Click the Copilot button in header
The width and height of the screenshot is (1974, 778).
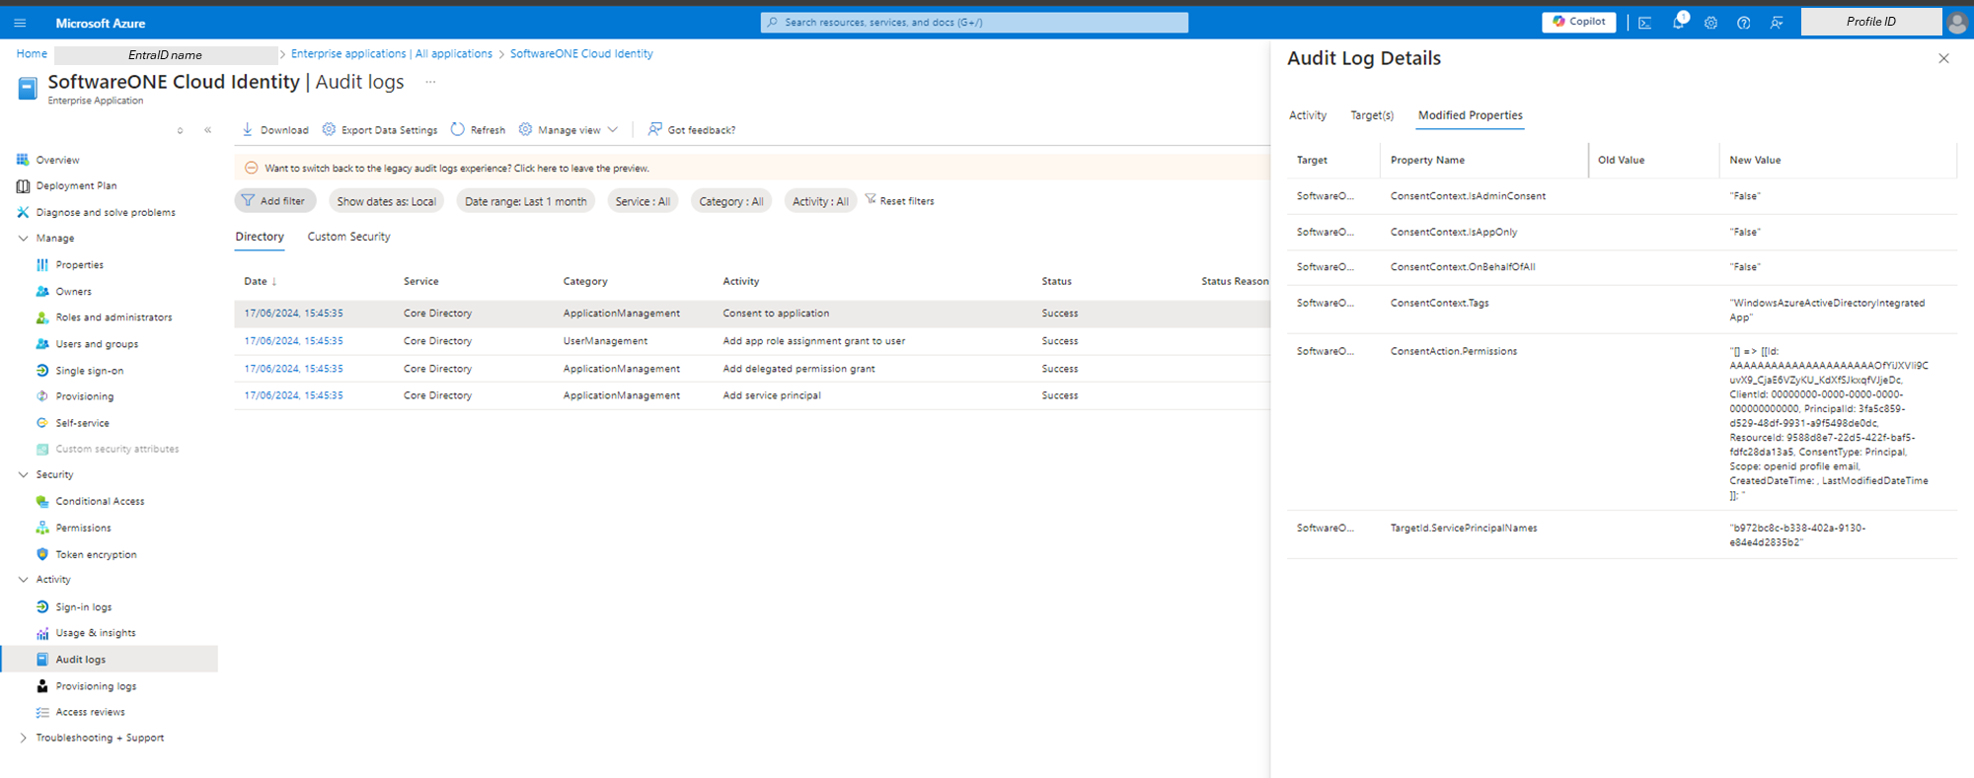1578,22
